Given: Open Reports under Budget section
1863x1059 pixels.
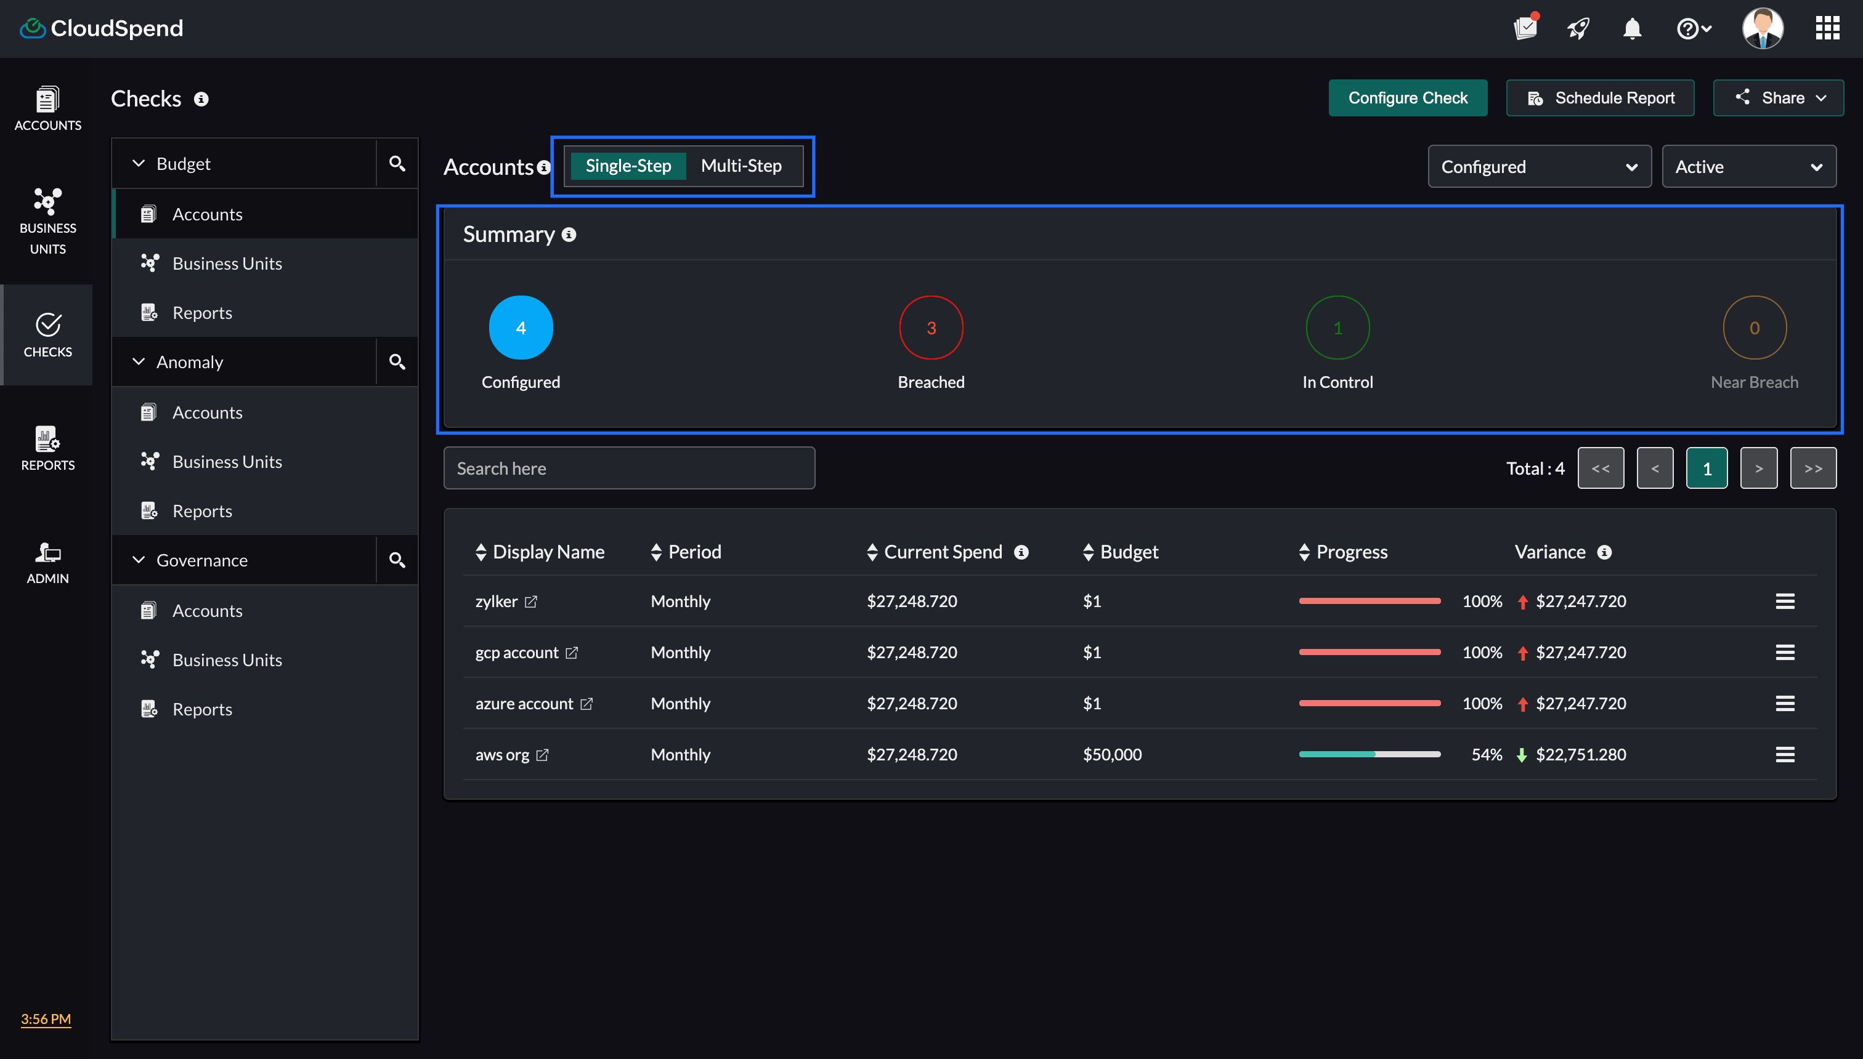Looking at the screenshot, I should (201, 313).
